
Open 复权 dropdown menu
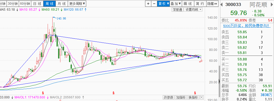click(163, 3)
